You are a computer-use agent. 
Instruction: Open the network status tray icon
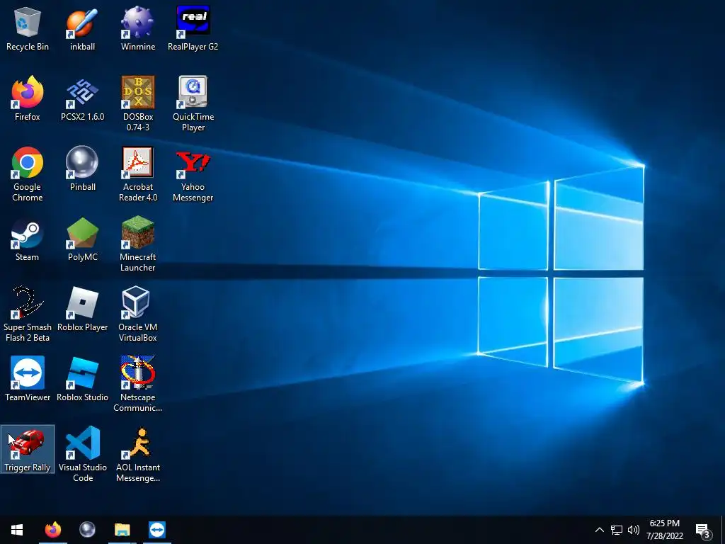point(617,530)
